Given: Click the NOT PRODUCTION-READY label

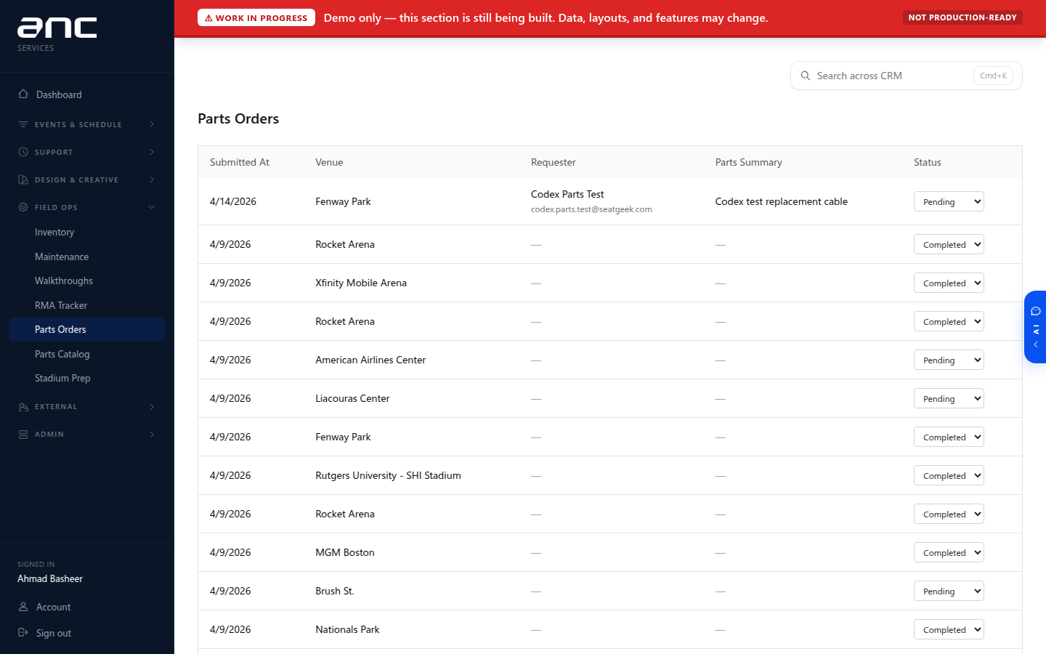Looking at the screenshot, I should pyautogui.click(x=962, y=17).
